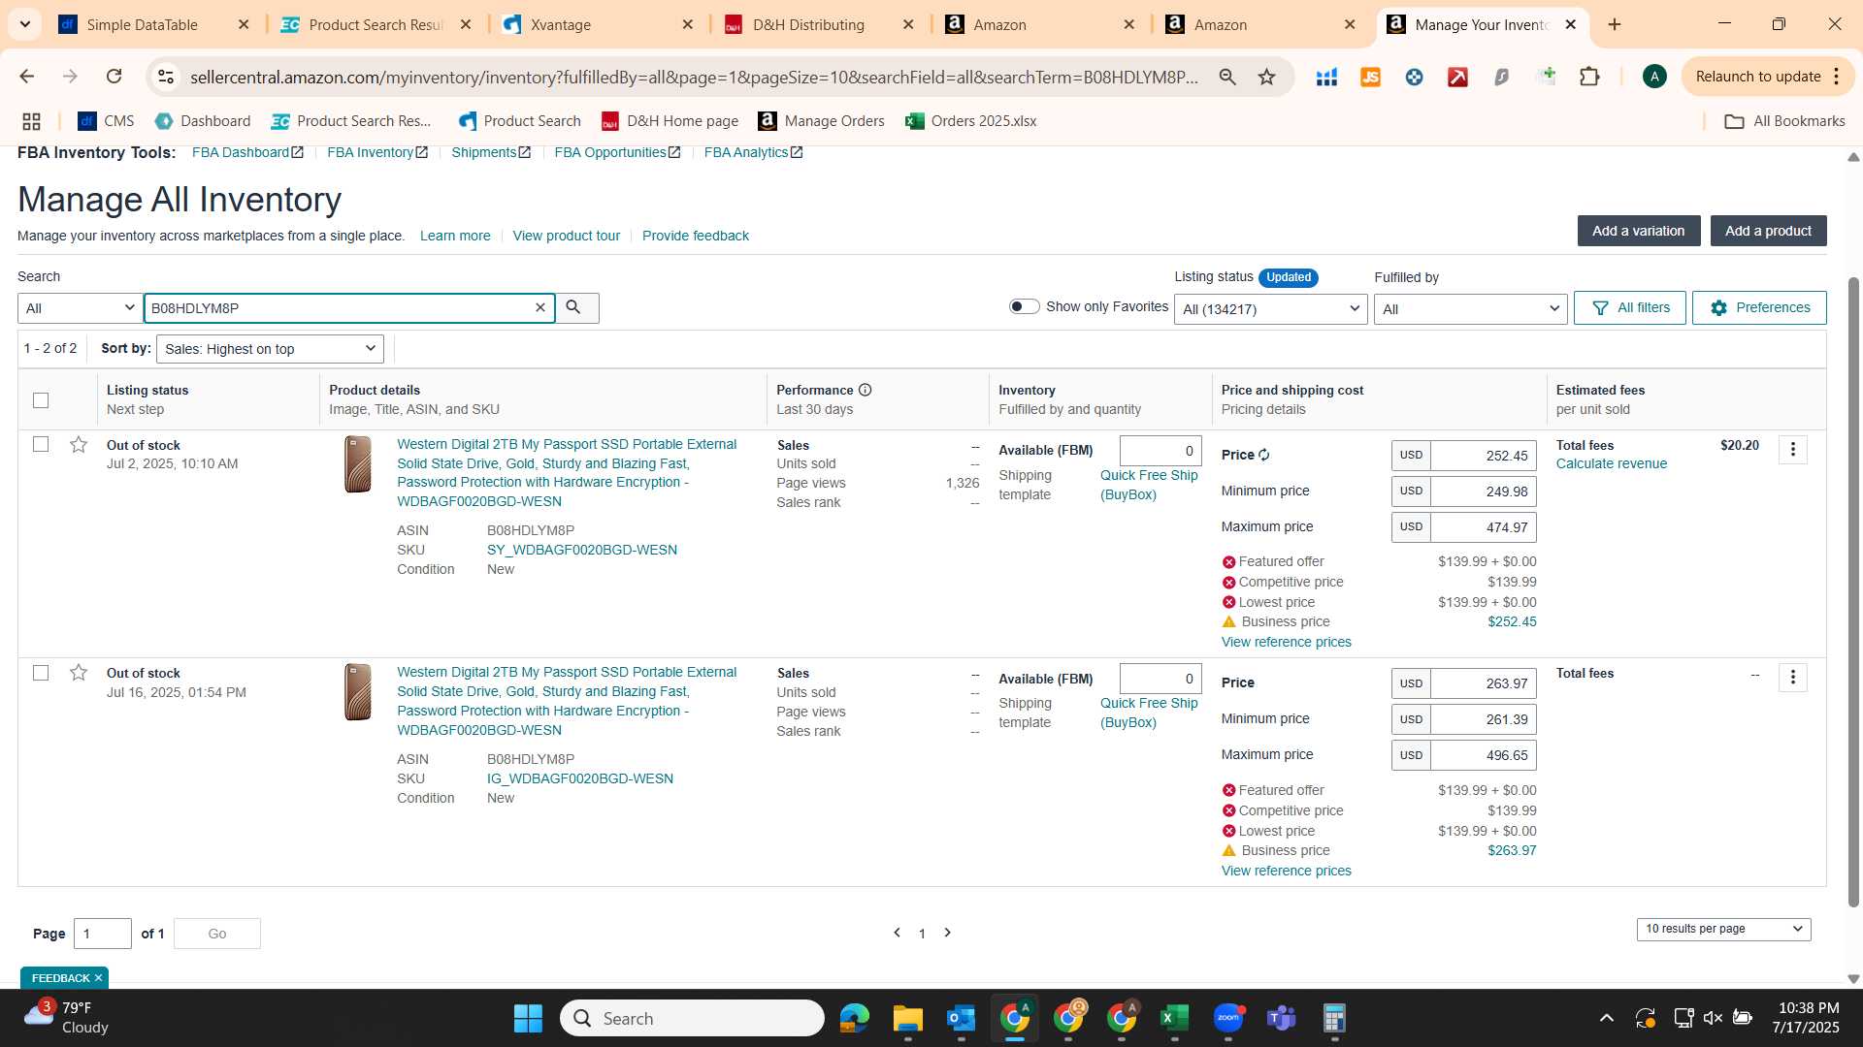The height and width of the screenshot is (1047, 1863).
Task: Click the Maximum price field showing 474.97
Action: tap(1483, 527)
